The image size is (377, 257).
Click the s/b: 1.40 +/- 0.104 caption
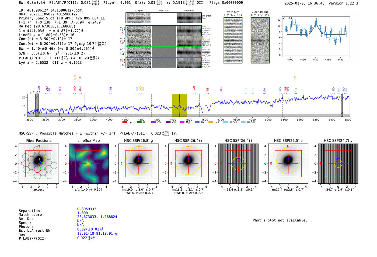tap(89, 190)
